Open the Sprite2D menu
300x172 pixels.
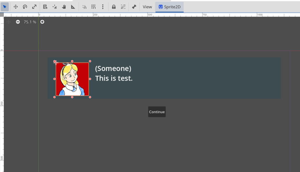(x=169, y=7)
